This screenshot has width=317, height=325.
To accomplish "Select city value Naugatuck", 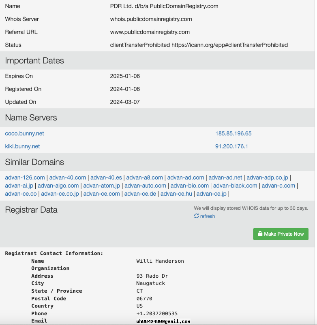I will pos(151,283).
